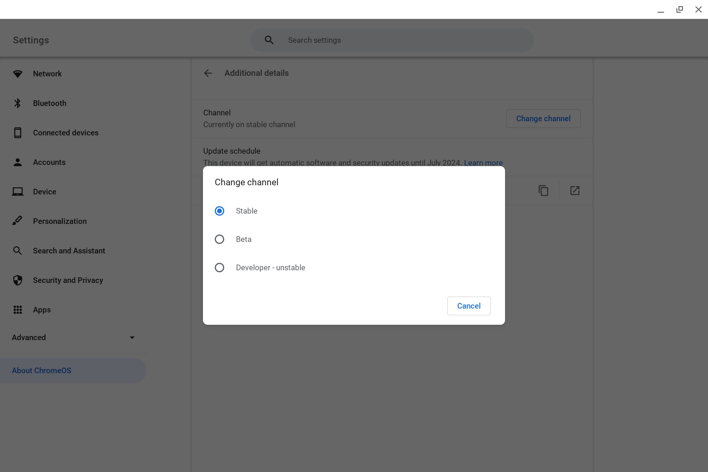Click Search and Assistant menu item
The width and height of the screenshot is (708, 472).
click(x=69, y=251)
